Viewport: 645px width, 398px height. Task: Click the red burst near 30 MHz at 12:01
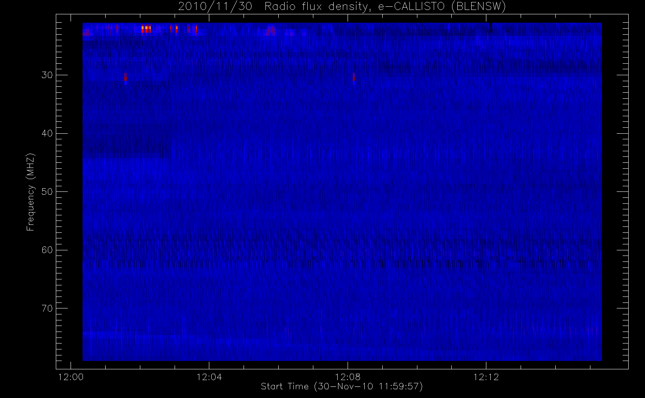click(125, 77)
